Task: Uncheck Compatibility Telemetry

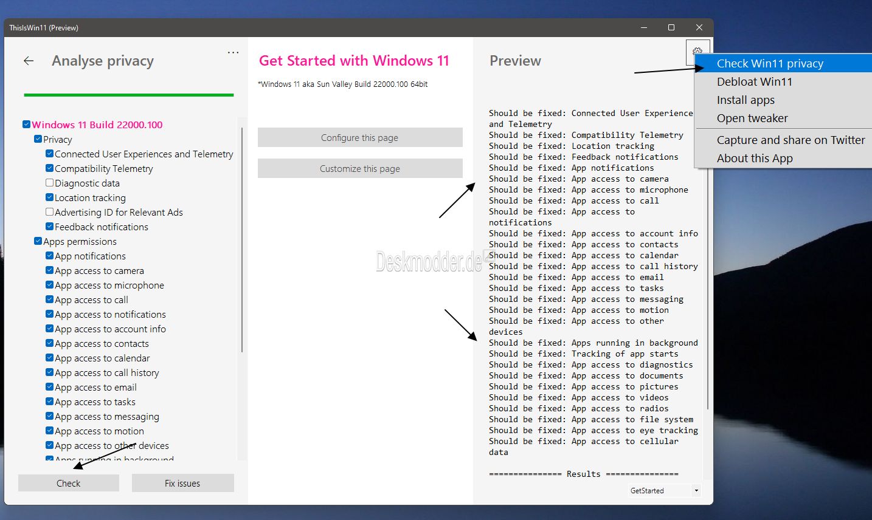Action: 50,168
